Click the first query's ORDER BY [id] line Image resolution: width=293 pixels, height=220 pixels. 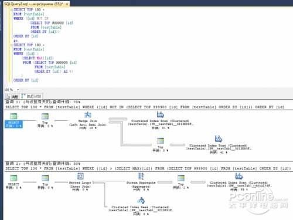[x=26, y=36]
